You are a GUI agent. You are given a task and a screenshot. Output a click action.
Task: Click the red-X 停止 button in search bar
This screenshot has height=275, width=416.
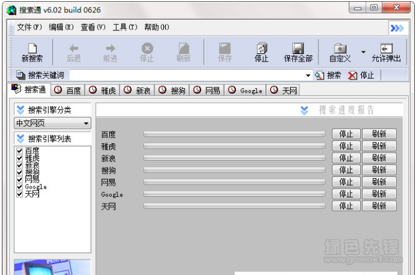coord(361,75)
